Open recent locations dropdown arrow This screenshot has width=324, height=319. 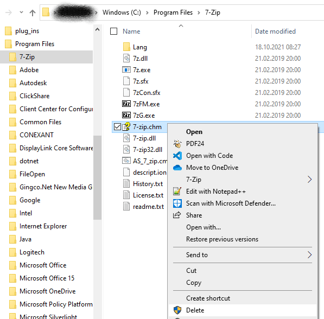coord(21,12)
